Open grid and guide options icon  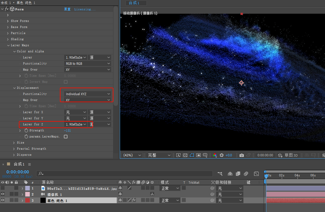click(205, 155)
